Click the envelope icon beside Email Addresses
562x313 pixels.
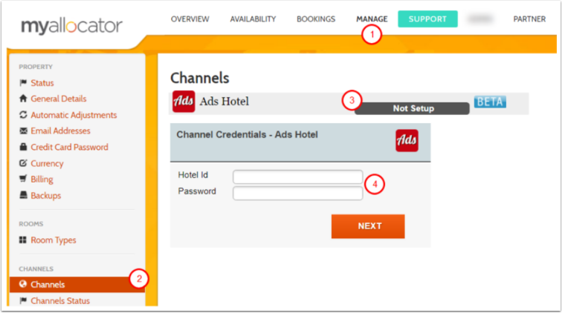coord(23,131)
